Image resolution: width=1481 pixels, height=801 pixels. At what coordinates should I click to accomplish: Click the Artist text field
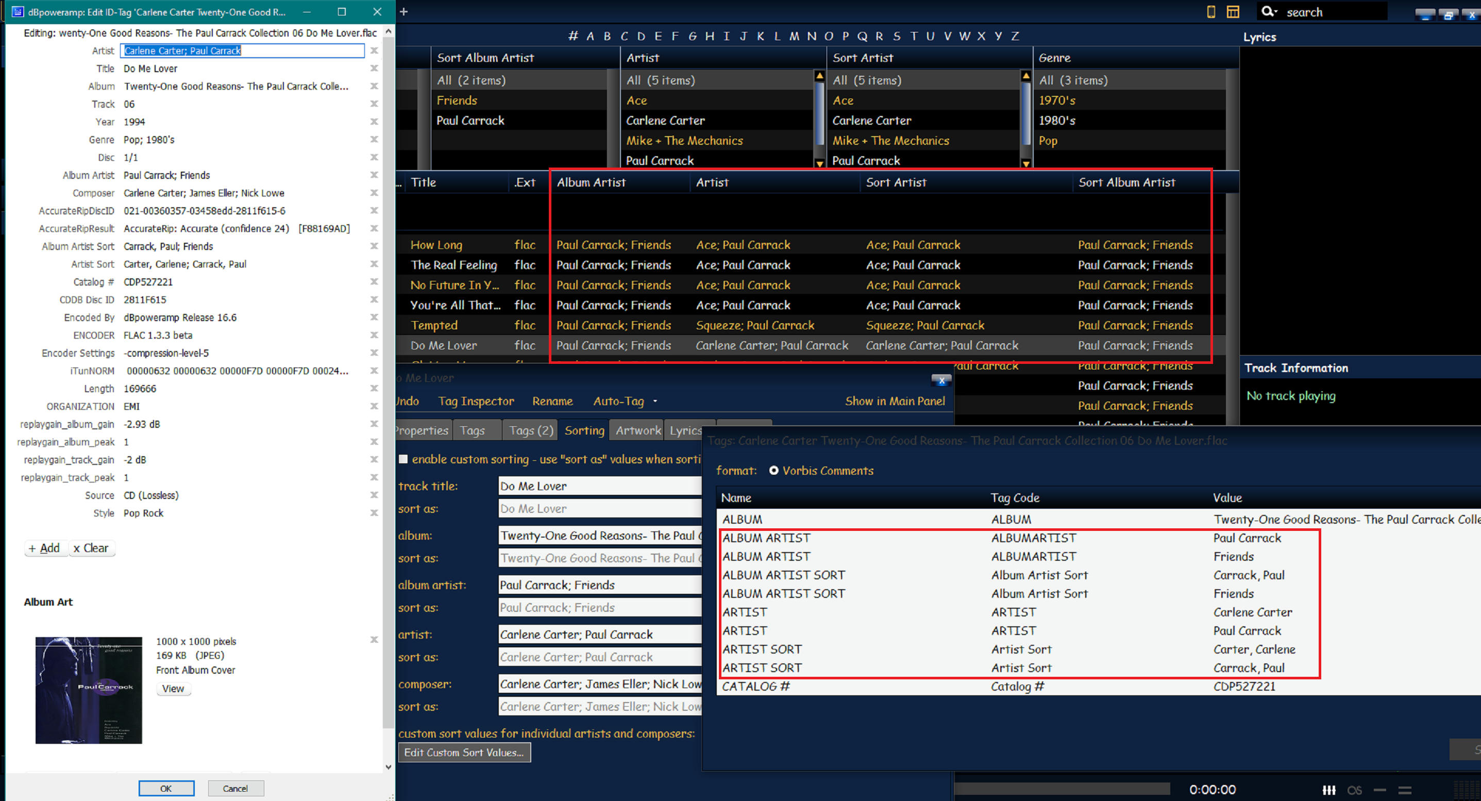pyautogui.click(x=242, y=51)
